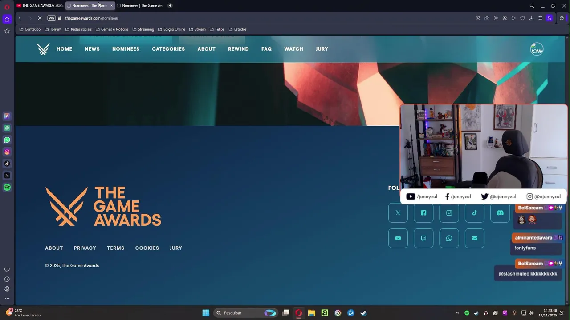Open the Facebook icon in footer

423,213
